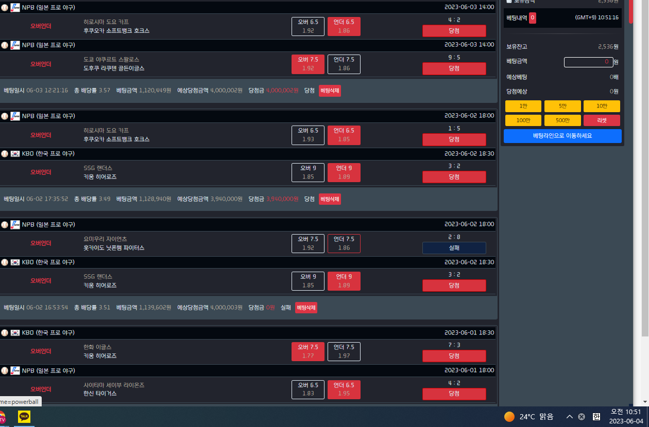649x427 pixels.
Task: Click the 베팅내역 count badge
Action: click(533, 17)
